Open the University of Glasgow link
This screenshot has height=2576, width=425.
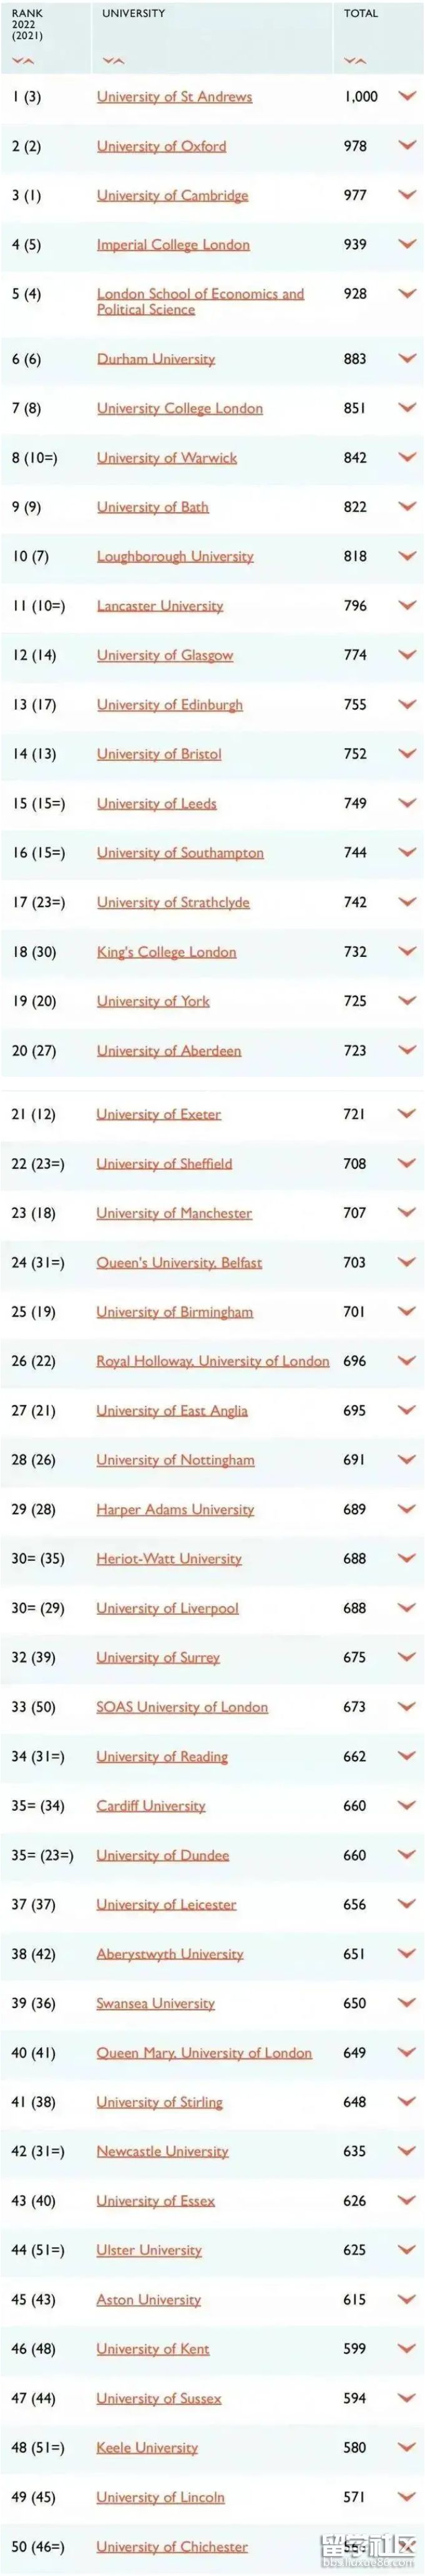tap(165, 655)
